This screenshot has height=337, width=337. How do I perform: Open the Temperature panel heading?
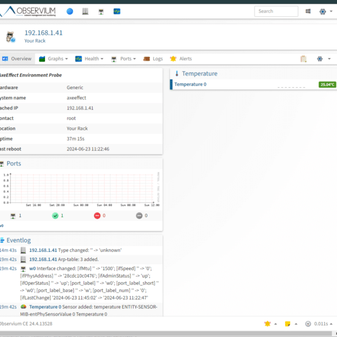(x=200, y=74)
